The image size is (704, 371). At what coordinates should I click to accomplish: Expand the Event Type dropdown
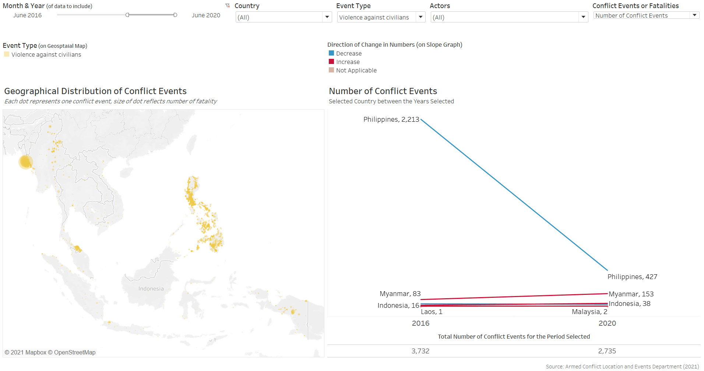coord(420,17)
